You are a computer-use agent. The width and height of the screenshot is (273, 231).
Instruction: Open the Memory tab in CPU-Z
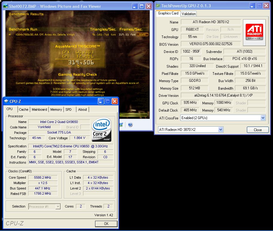pyautogui.click(x=56, y=109)
